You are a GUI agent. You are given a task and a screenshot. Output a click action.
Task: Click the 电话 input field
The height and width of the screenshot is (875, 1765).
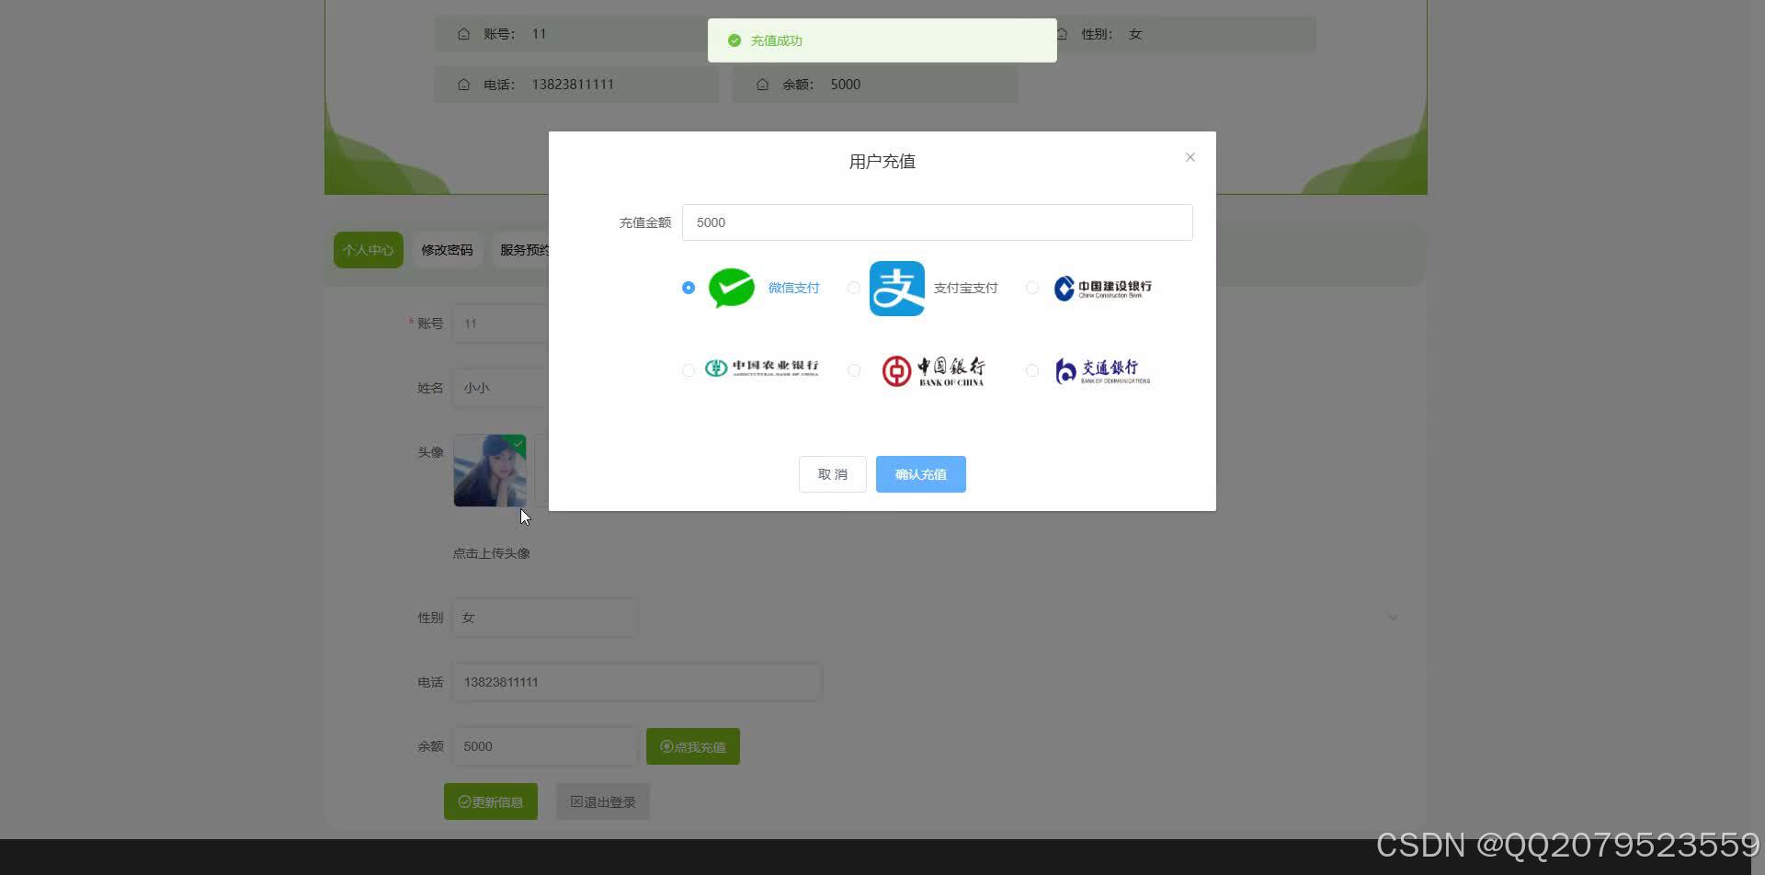tap(637, 682)
